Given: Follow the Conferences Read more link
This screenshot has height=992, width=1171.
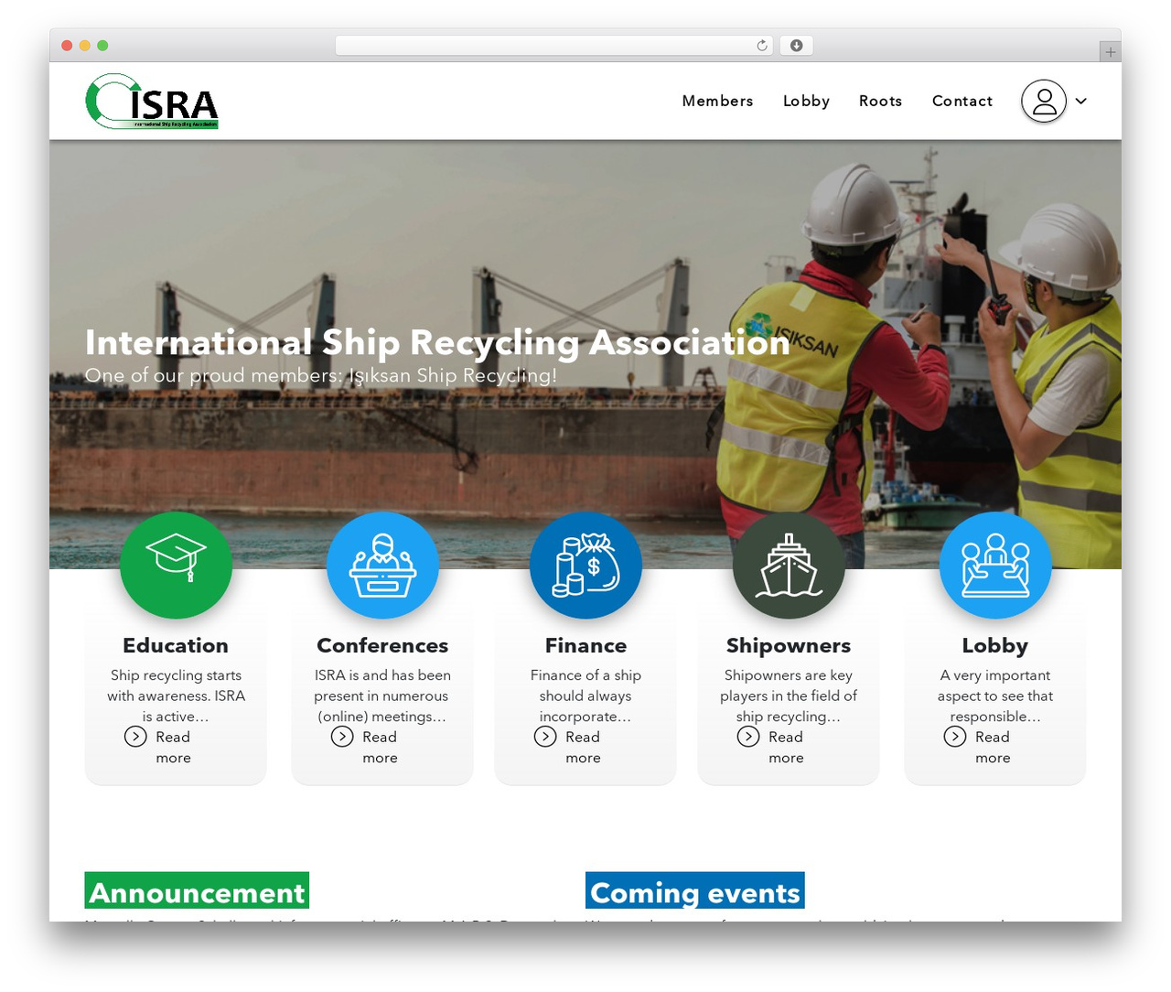Looking at the screenshot, I should [380, 748].
